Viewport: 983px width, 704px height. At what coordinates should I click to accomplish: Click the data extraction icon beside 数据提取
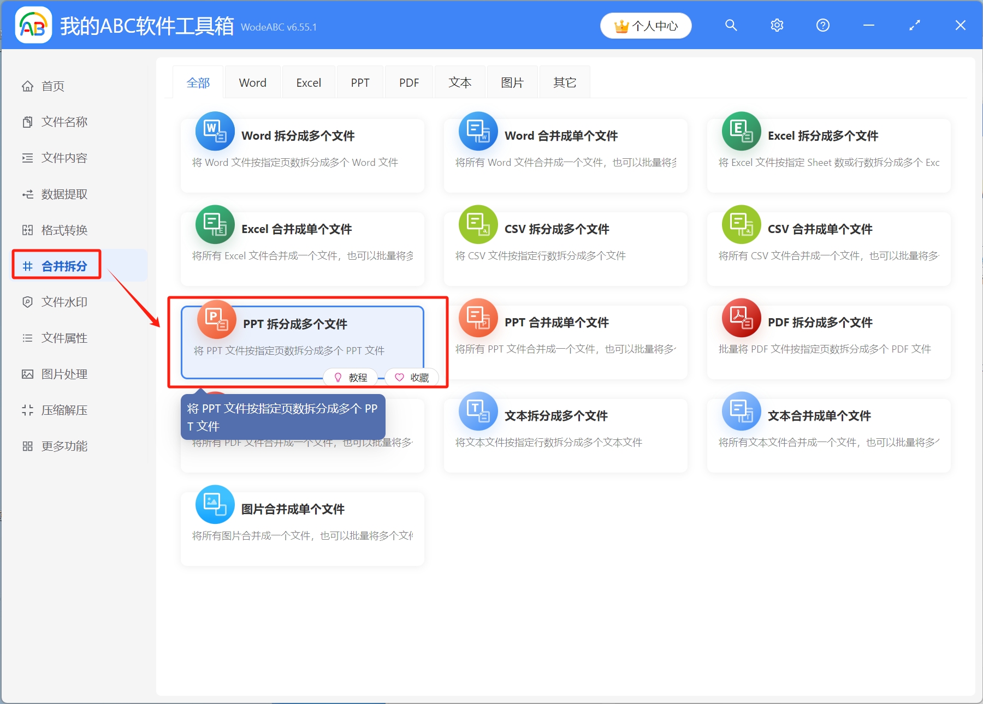(27, 194)
